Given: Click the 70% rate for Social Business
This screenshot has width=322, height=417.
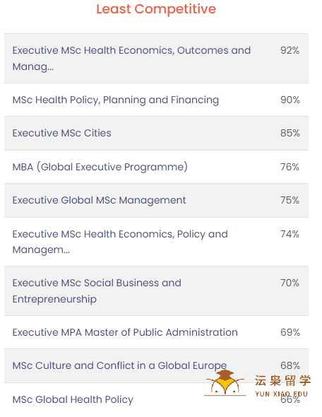Looking at the screenshot, I should click(290, 283).
